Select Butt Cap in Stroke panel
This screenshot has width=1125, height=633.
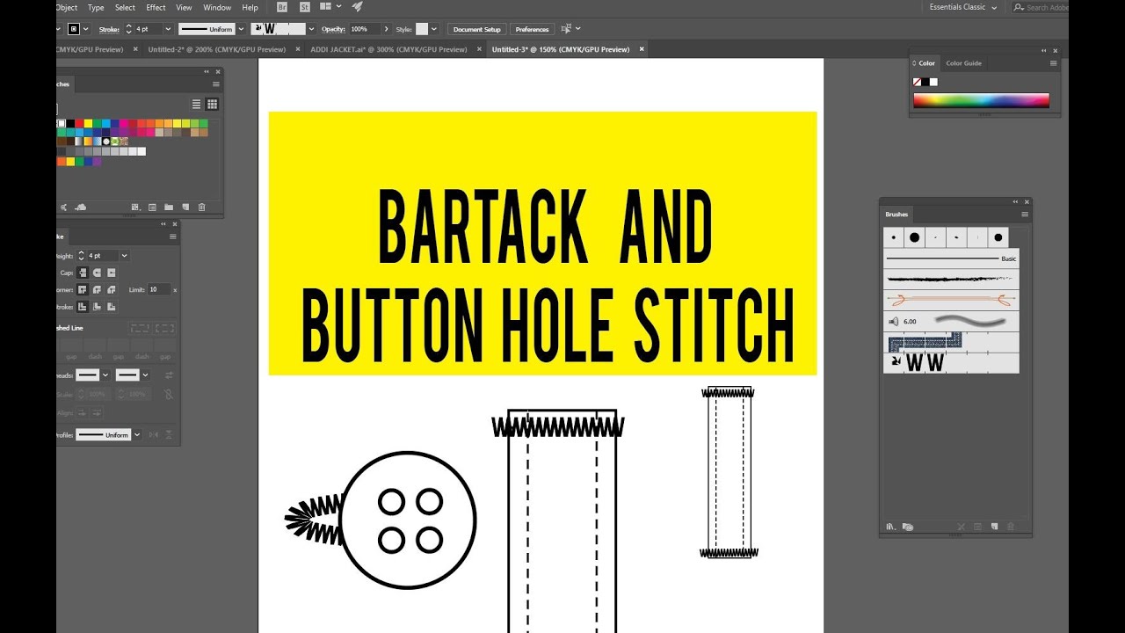tap(82, 273)
